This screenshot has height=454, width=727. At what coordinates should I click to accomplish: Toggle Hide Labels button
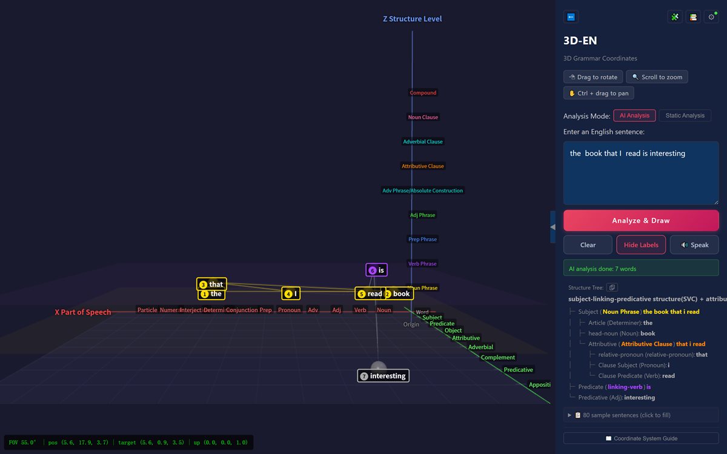[x=641, y=245]
